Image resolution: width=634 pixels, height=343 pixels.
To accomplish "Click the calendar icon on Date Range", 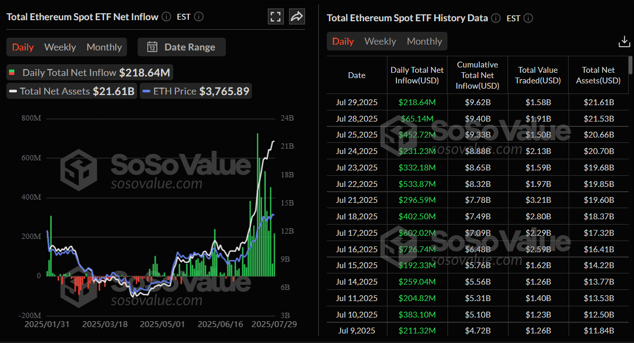I will point(152,47).
